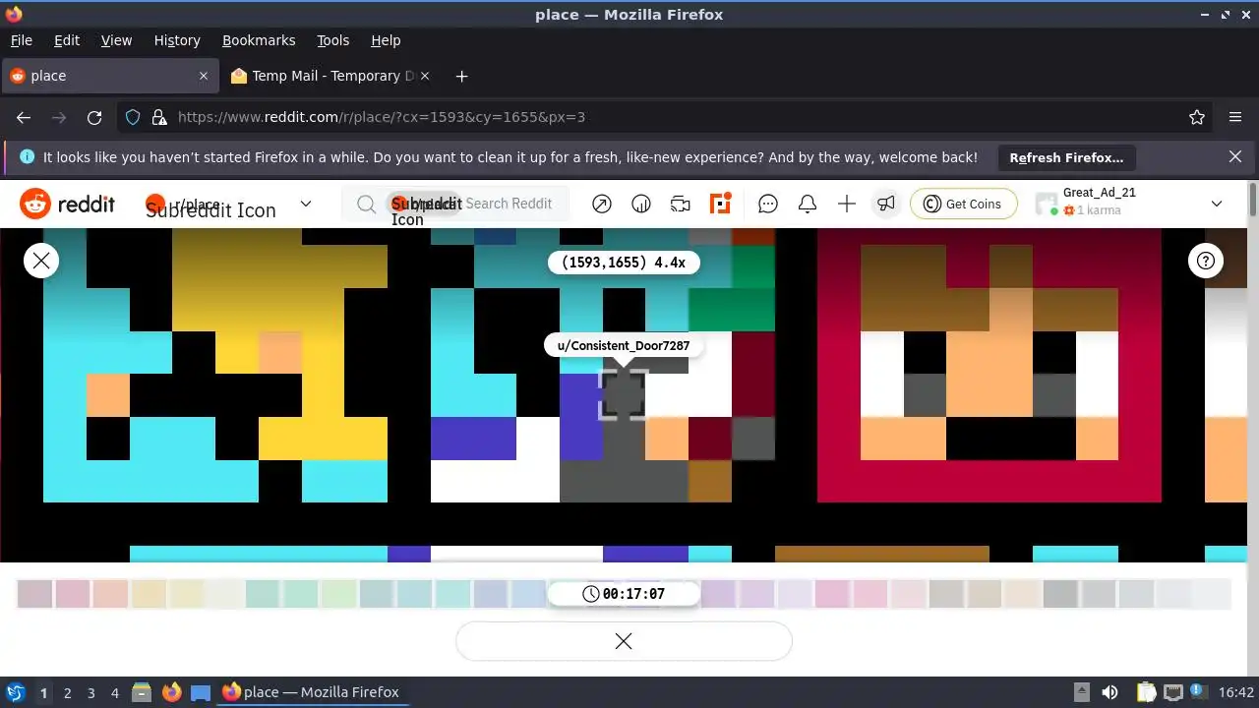
Task: Click the Refresh Firefox… button
Action: pyautogui.click(x=1066, y=157)
